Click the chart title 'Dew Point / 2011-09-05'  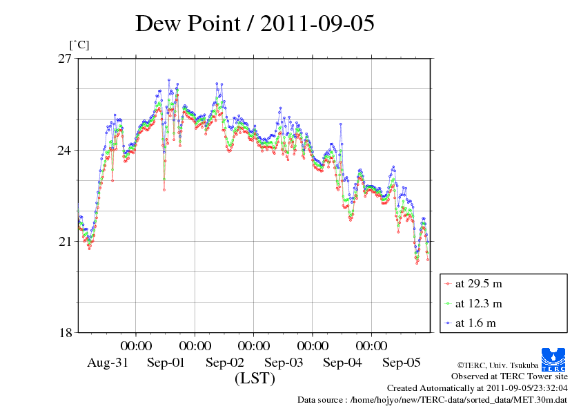pos(255,23)
